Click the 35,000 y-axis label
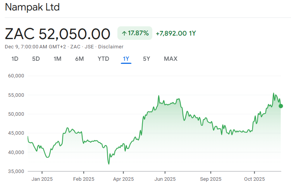Screen dimensions: 291x185 pyautogui.click(x=16, y=171)
